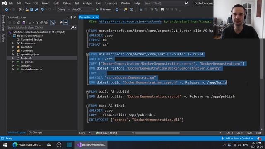Click the vertical editor scrollbar thumb
265x149 pixels.
262,58
